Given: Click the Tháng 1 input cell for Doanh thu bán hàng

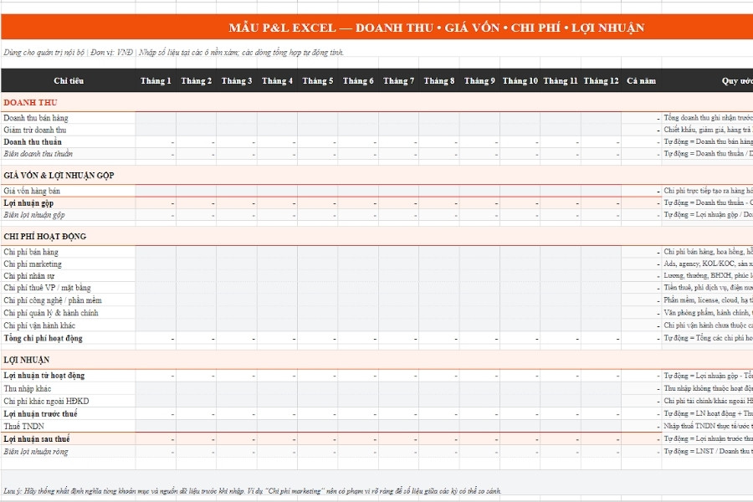Looking at the screenshot, I should [x=156, y=118].
